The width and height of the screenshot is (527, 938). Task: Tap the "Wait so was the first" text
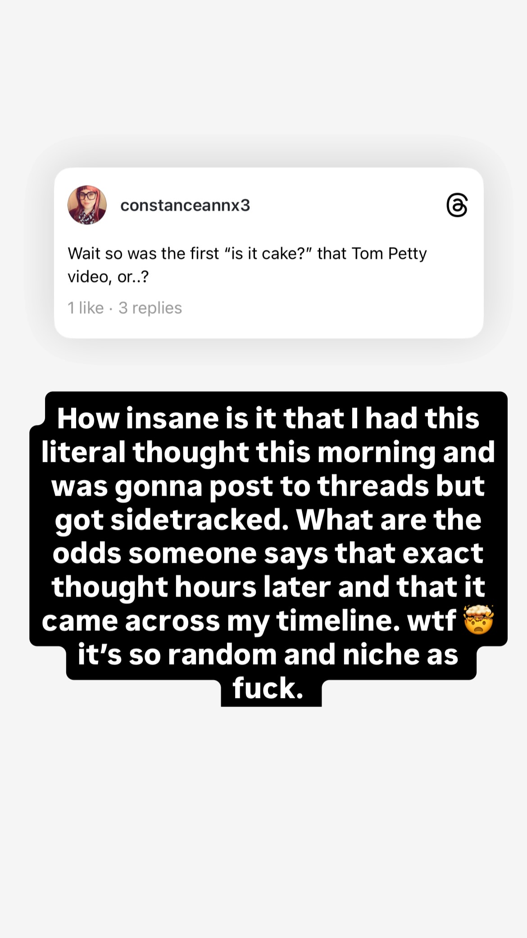(143, 253)
